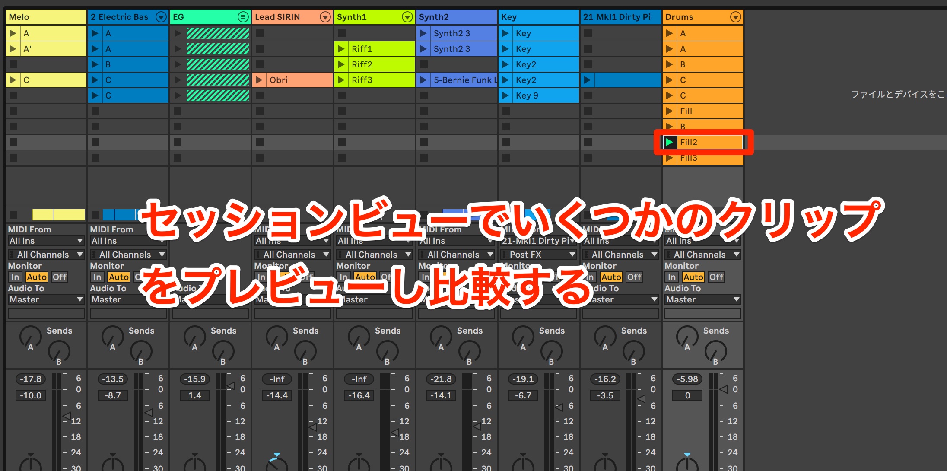Set Synth1 monitor to Auto
The image size is (947, 471).
pyautogui.click(x=365, y=277)
